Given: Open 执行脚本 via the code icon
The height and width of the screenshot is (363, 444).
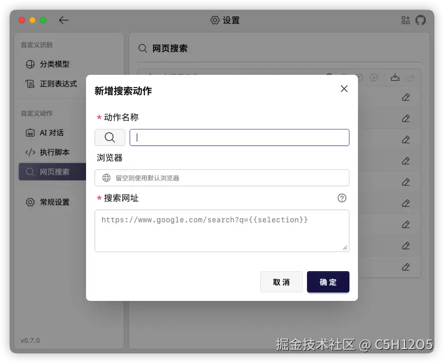Looking at the screenshot, I should click(31, 152).
